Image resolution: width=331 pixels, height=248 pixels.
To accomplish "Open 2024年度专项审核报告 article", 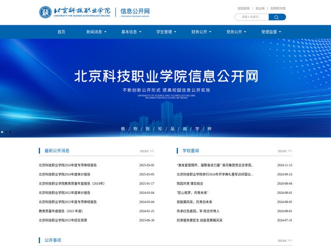I will (x=68, y=165).
